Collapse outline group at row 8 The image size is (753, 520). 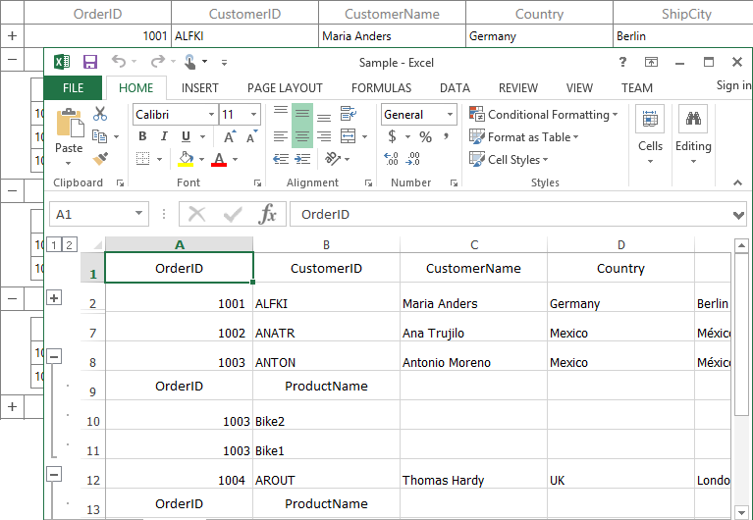[x=54, y=357]
